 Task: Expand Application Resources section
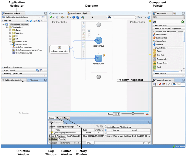click(3, 67)
